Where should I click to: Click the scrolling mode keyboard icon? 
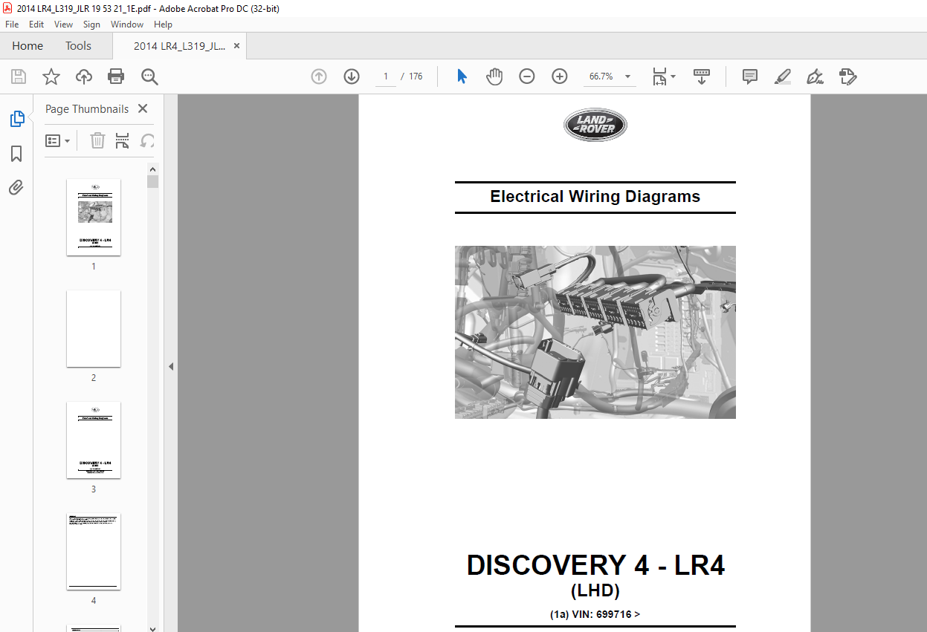[702, 76]
